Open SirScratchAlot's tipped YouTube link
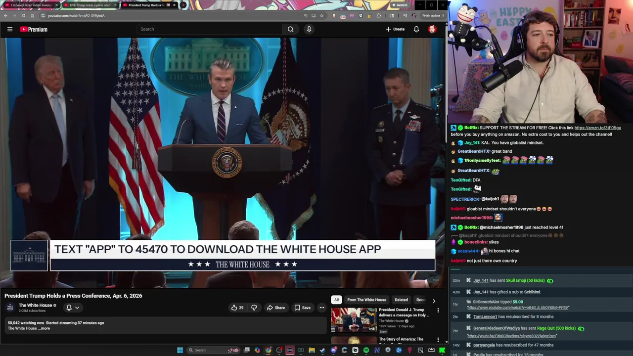The width and height of the screenshot is (633, 356). pyautogui.click(x=518, y=308)
